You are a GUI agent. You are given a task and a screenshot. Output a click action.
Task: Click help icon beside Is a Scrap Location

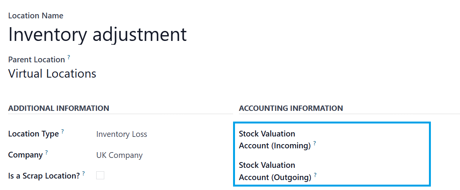tap(83, 174)
